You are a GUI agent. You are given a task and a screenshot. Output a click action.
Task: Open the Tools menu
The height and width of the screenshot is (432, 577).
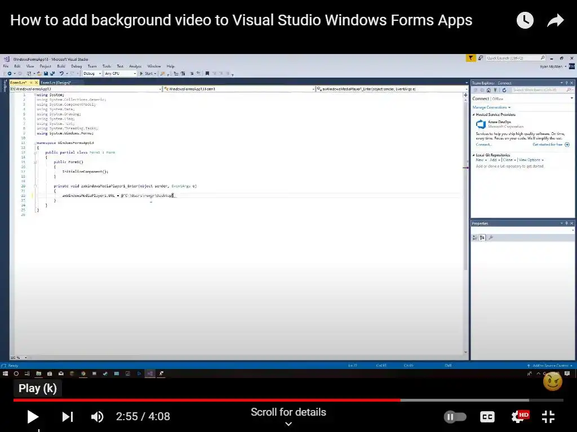click(106, 66)
